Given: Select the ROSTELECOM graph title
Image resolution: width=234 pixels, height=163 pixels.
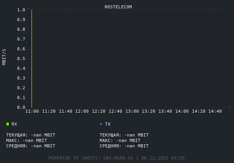Looking at the screenshot, I should tap(118, 7).
